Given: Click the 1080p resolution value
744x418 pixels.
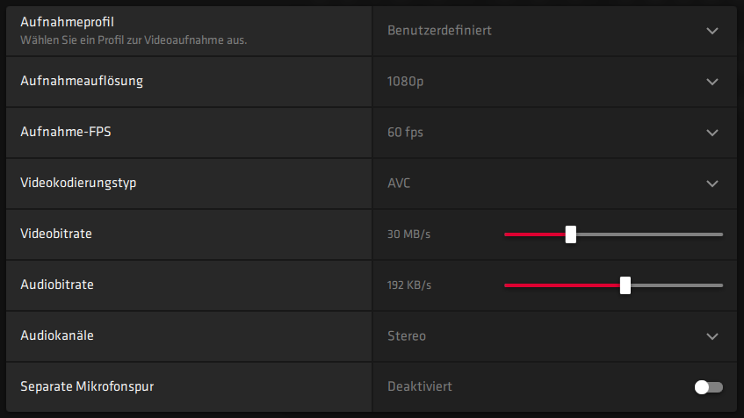Looking at the screenshot, I should [405, 82].
